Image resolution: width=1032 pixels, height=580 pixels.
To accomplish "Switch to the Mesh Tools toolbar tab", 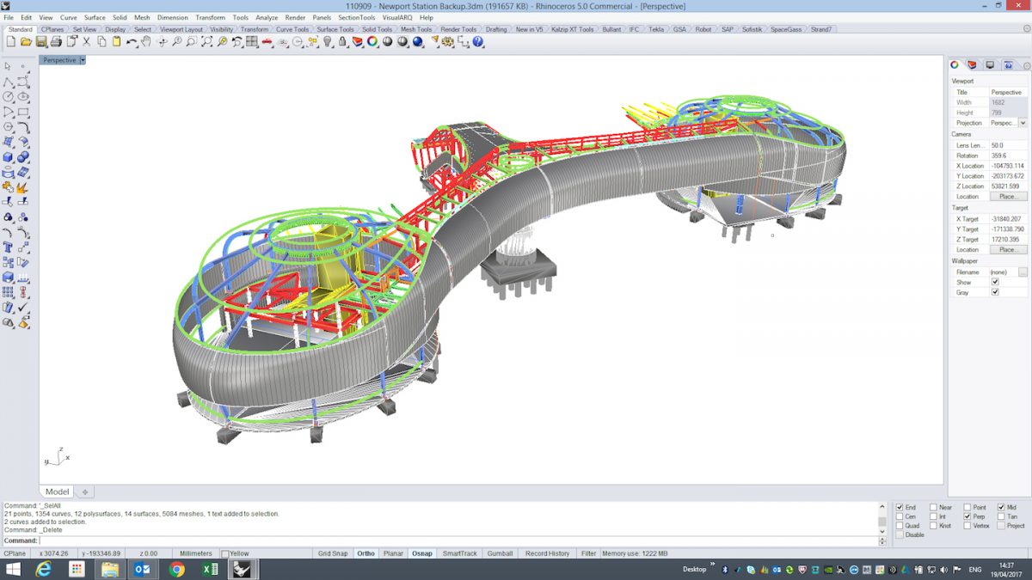I will click(x=415, y=29).
